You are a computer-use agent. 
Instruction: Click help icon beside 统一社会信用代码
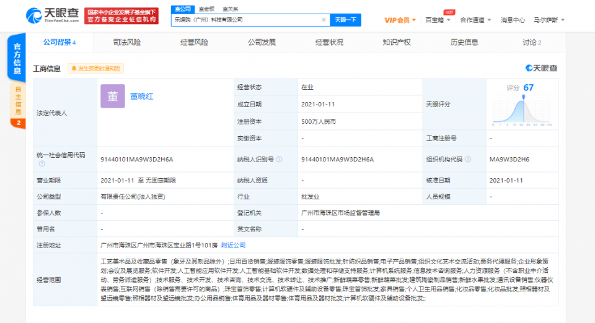point(42,163)
